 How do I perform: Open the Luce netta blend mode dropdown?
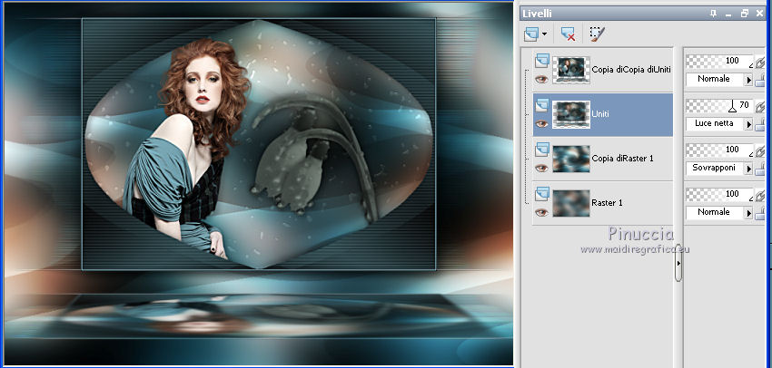click(748, 124)
